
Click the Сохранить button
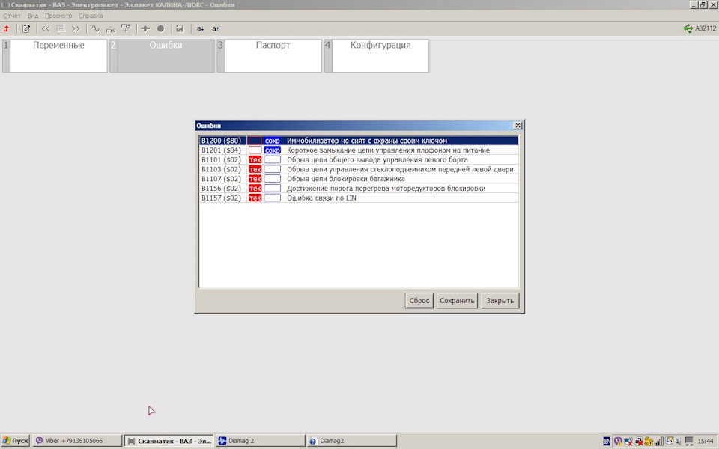[x=457, y=301]
